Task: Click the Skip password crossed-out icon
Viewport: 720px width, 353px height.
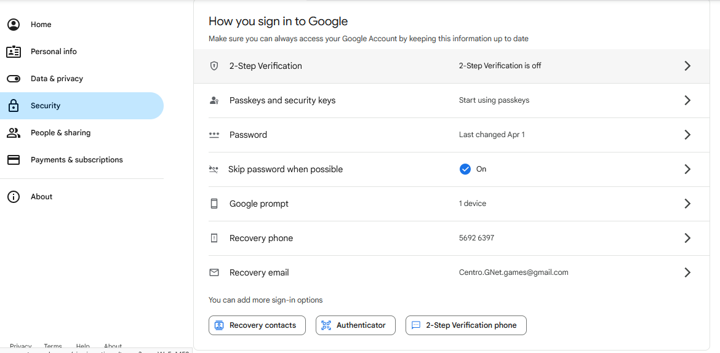Action: pyautogui.click(x=214, y=169)
